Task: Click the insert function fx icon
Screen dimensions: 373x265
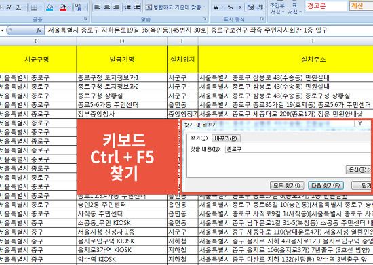Action: pyautogui.click(x=39, y=30)
